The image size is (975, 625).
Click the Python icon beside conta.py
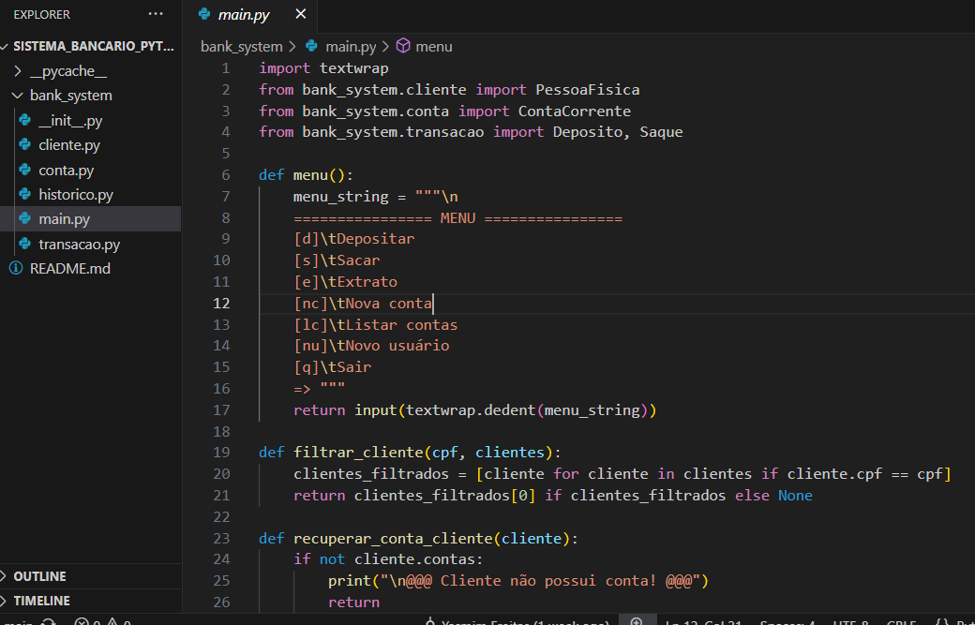click(x=24, y=171)
